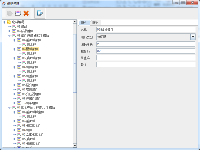Image resolution: width=200 pixels, height=150 pixels.
Task: Click the icon beside 02-前面板
Action: pyautogui.click(x=19, y=121)
